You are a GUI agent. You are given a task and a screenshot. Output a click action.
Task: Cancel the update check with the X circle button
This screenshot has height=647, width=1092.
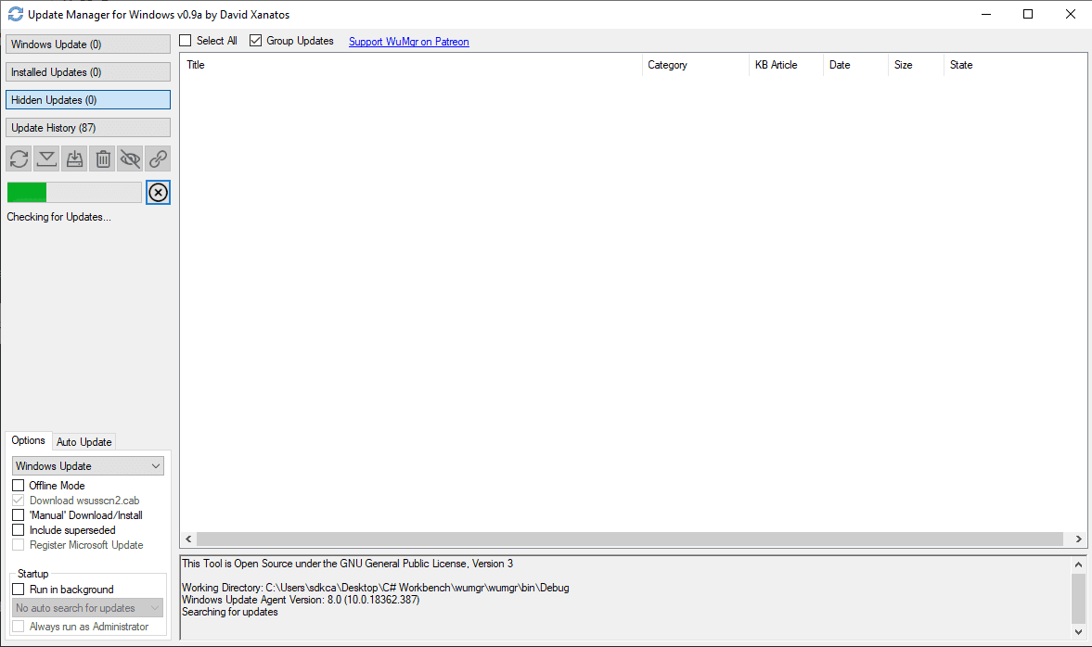pos(158,192)
